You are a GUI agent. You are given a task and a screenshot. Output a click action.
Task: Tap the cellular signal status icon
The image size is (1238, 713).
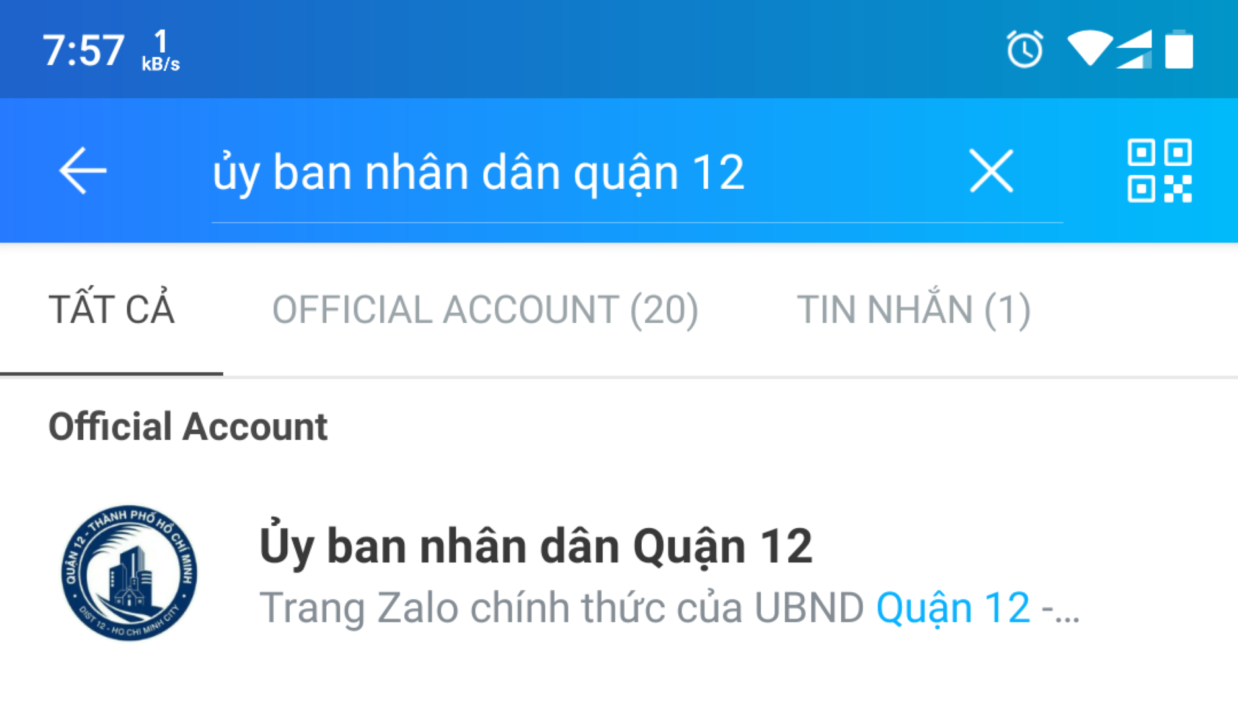coord(1134,49)
